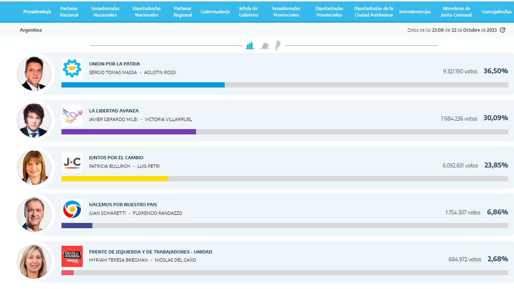Click Sergio Massa's candidate photo

pos(34,74)
